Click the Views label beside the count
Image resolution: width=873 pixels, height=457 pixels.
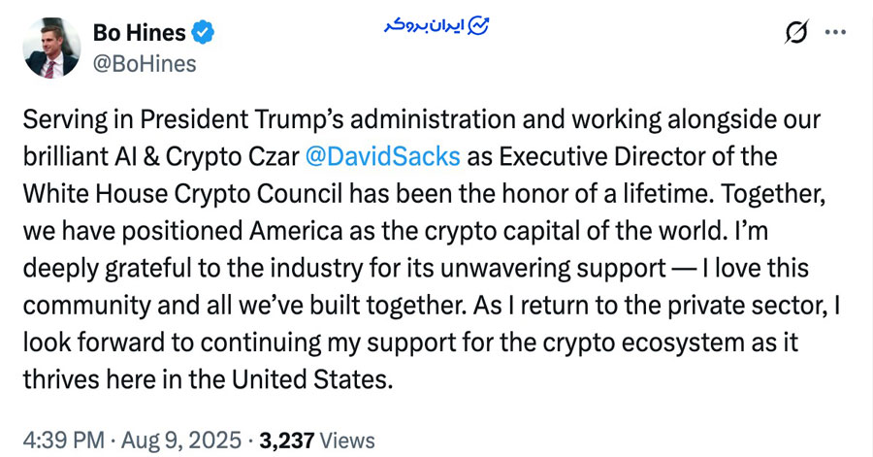tap(347, 441)
